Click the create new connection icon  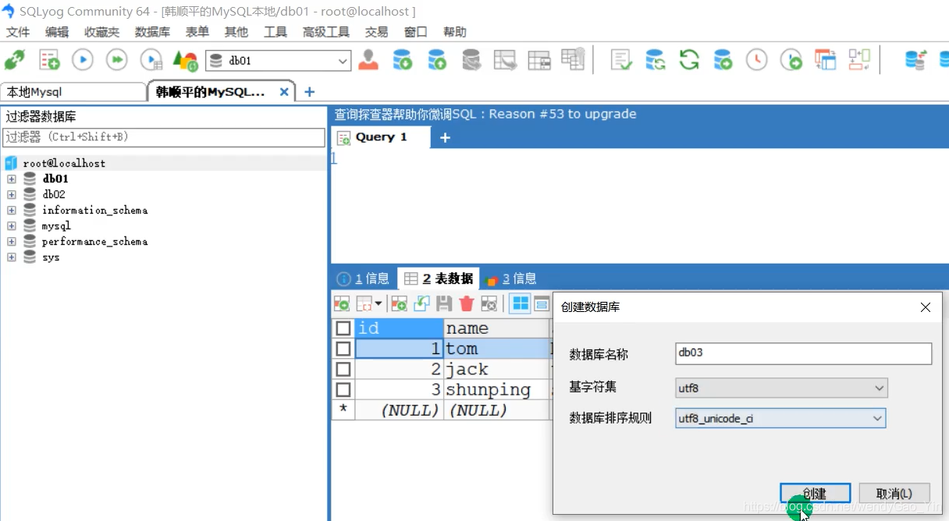tap(15, 60)
